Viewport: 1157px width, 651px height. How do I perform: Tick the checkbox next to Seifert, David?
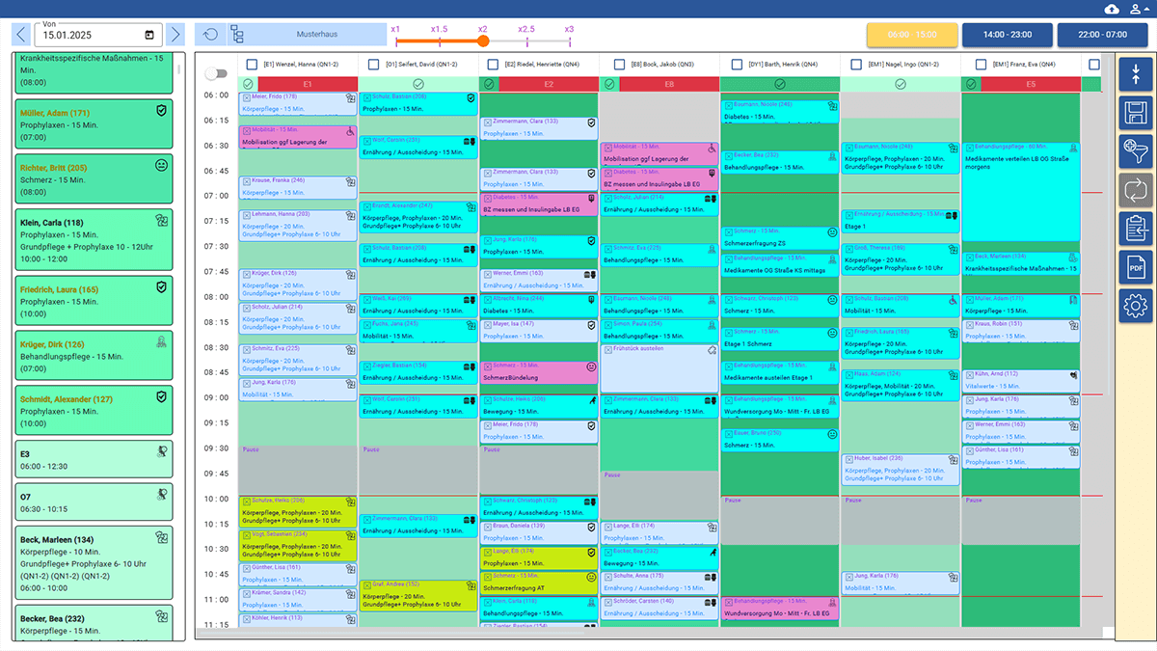[372, 65]
